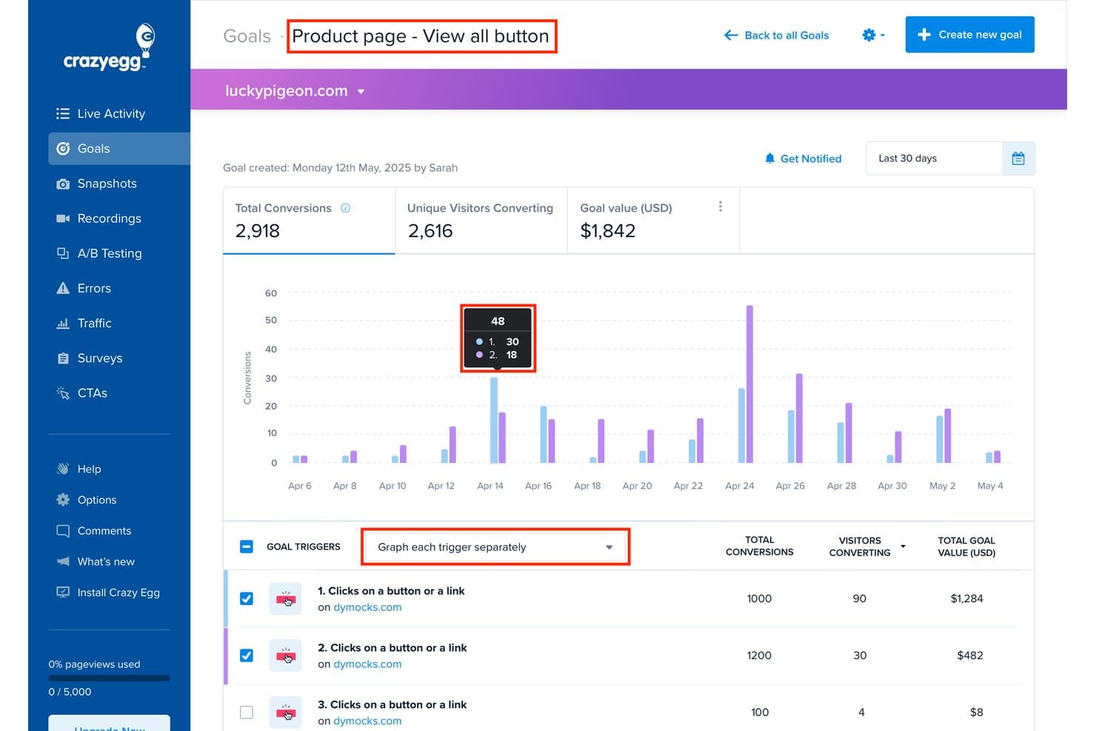Click the Options gear icon in sidebar

tap(63, 500)
